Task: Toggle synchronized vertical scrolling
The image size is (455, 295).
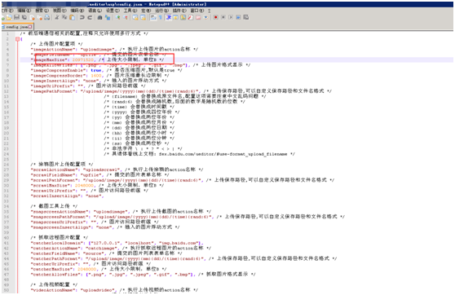Action: click(x=135, y=17)
